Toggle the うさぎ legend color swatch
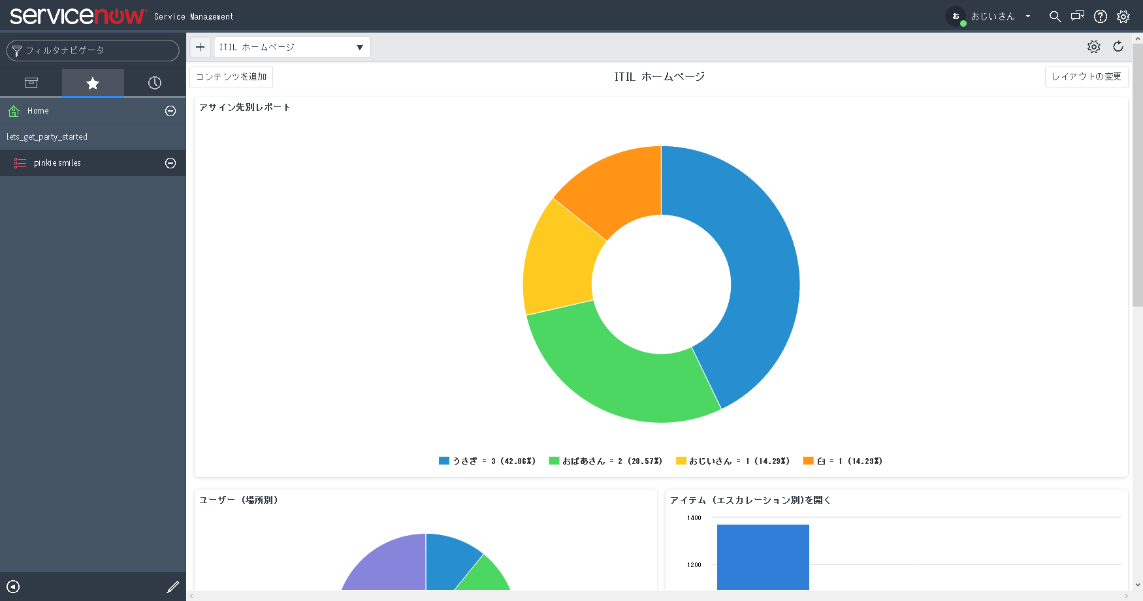The width and height of the screenshot is (1143, 601). coord(443,460)
